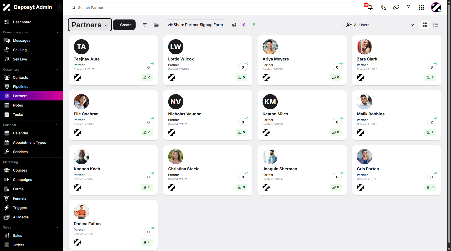Open the All Users filter dropdown
The image size is (451, 251).
click(380, 25)
